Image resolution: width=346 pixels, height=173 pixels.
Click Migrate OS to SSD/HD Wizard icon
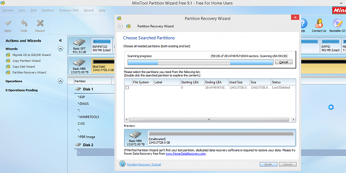tap(8, 55)
